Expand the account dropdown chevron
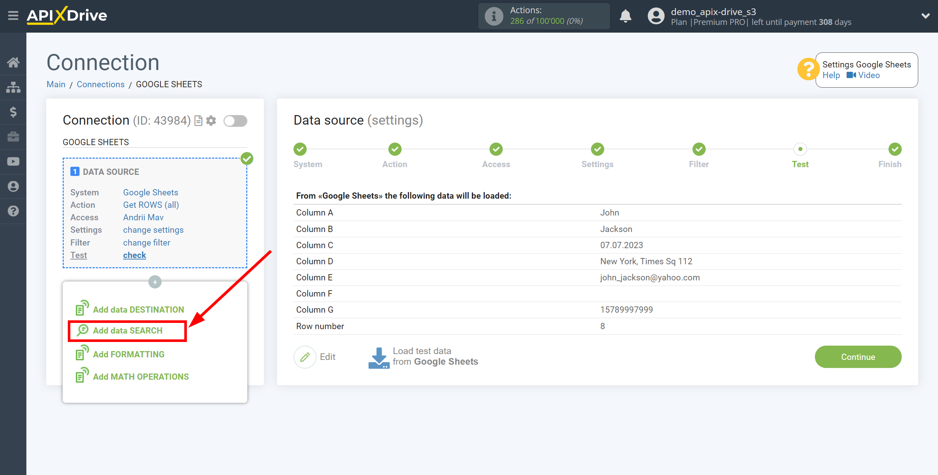Image resolution: width=938 pixels, height=475 pixels. click(926, 16)
